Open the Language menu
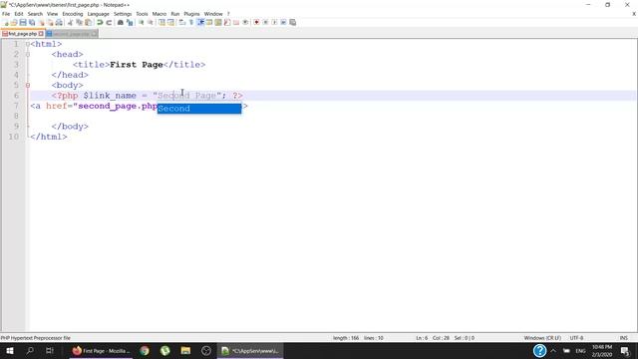 coord(98,14)
